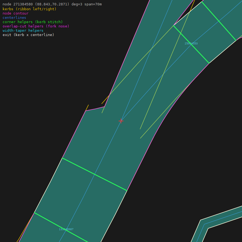Click the red cross node marker
Screen dimensions: 242x242
coord(121,121)
